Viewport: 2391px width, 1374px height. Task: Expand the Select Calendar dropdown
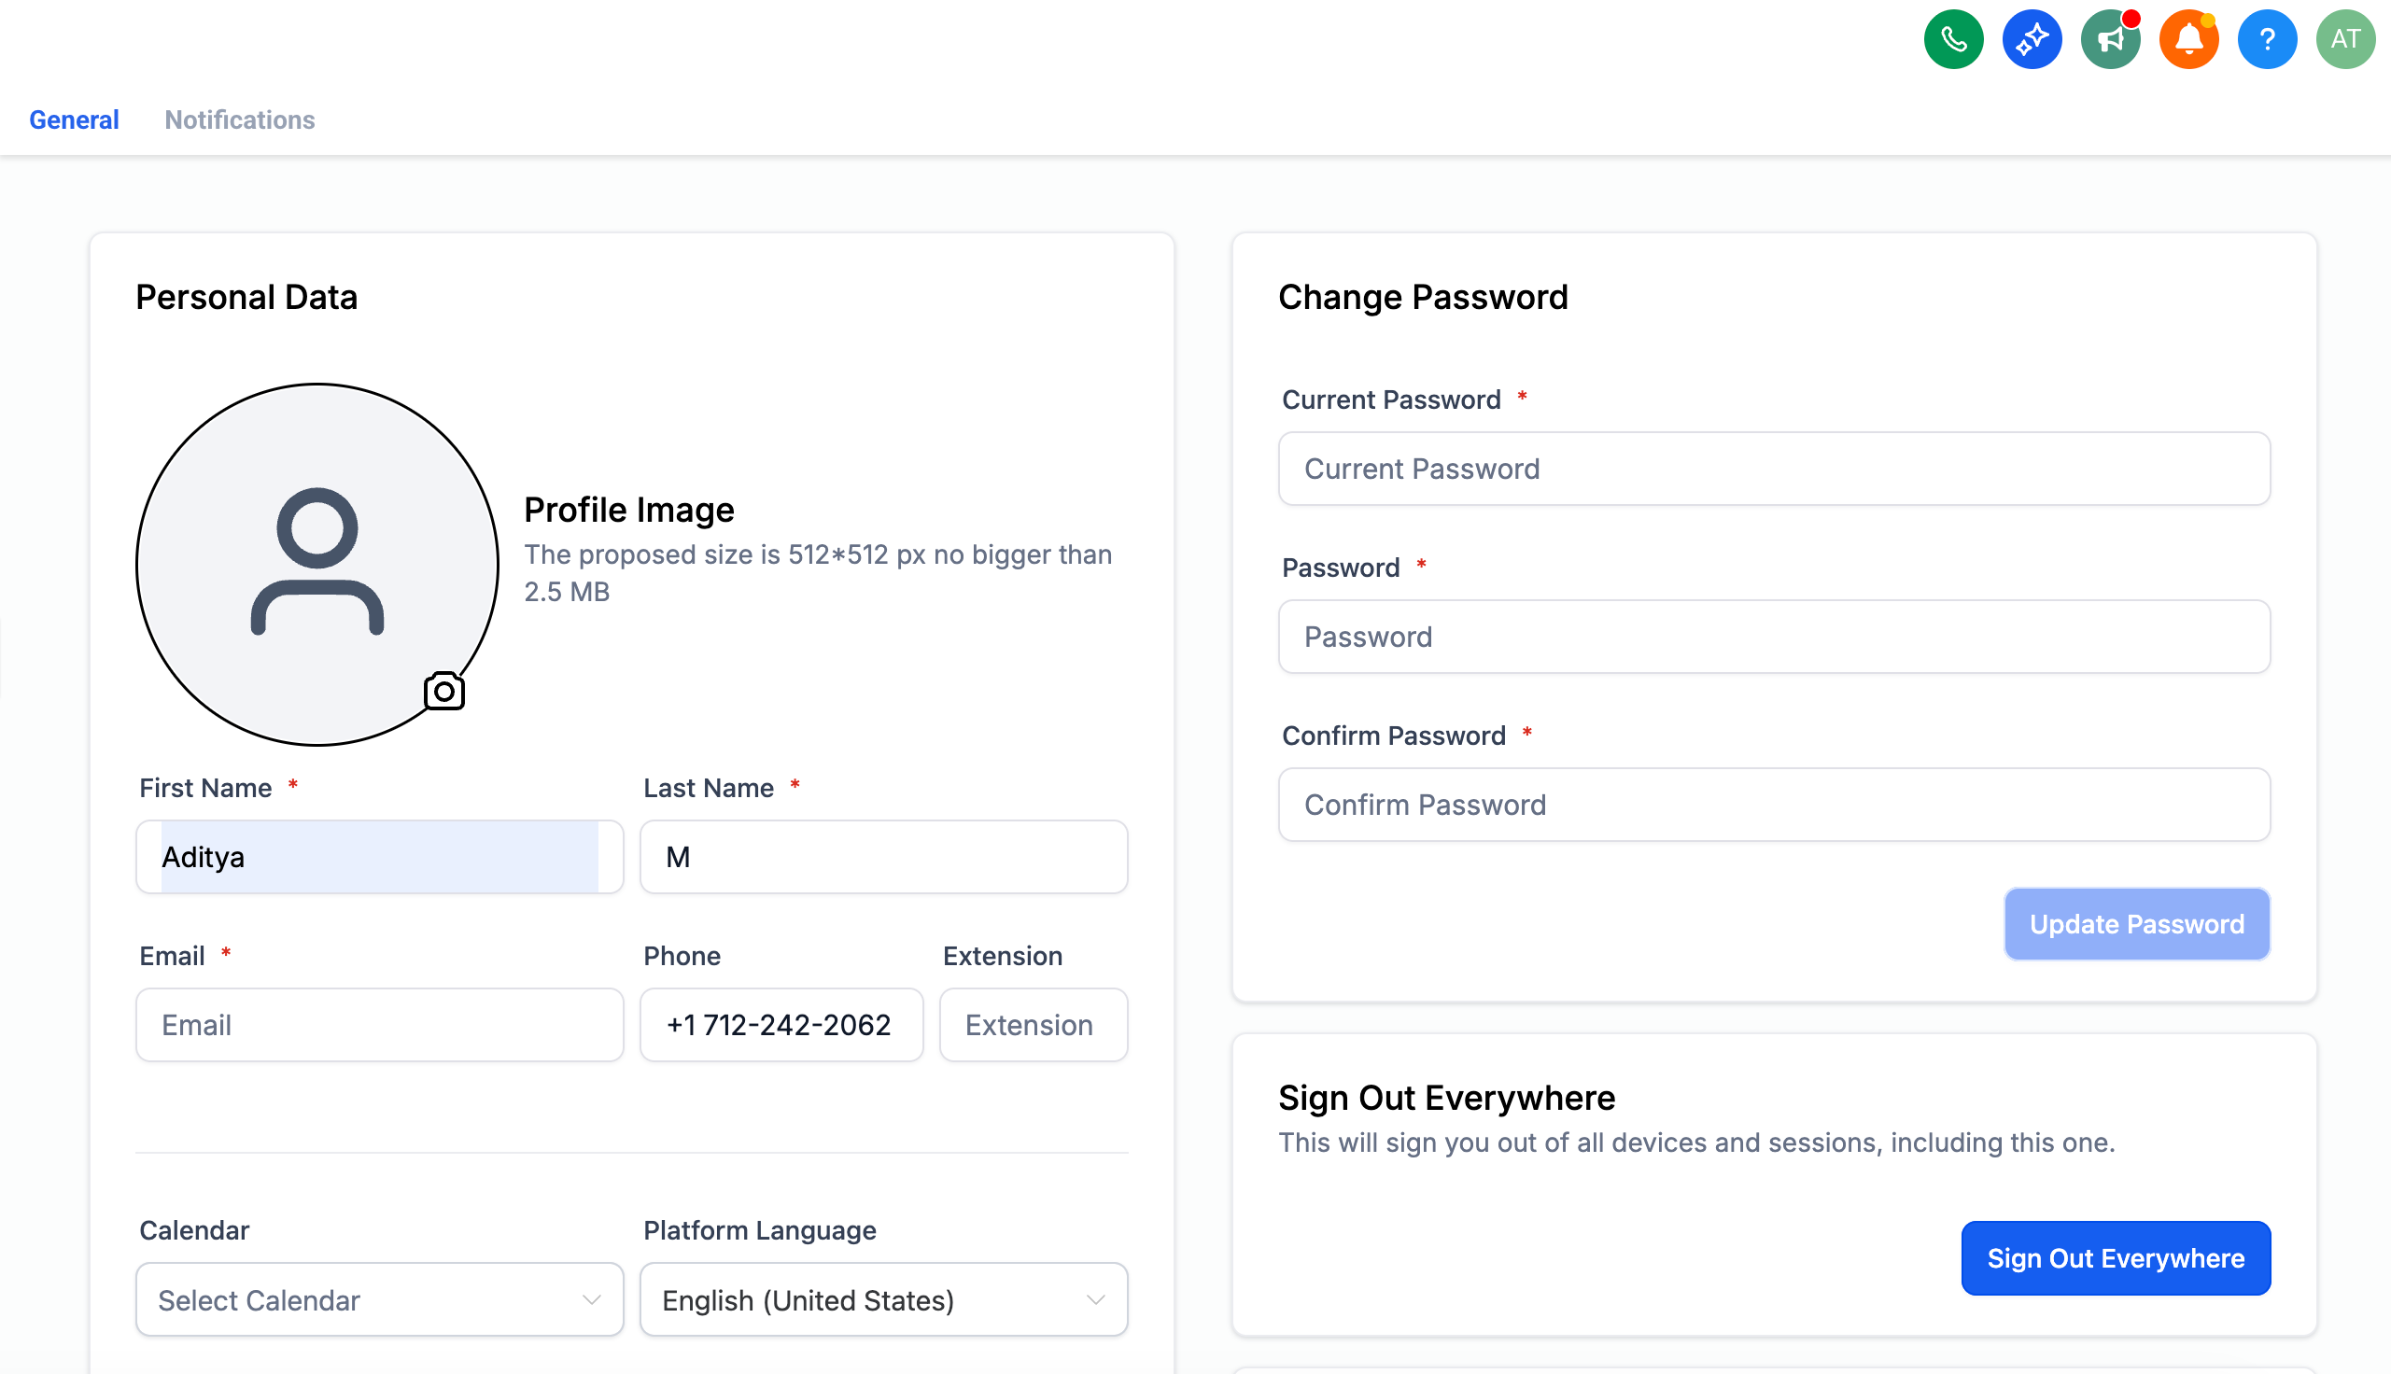[379, 1299]
